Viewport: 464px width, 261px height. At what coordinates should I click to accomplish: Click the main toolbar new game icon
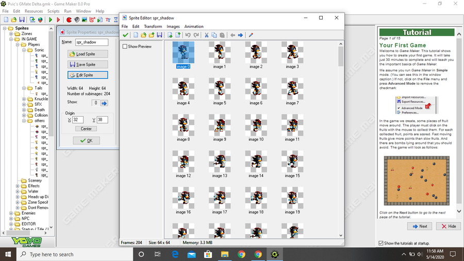(6, 20)
